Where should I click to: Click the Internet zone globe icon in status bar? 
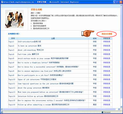pyautogui.click(x=102, y=112)
